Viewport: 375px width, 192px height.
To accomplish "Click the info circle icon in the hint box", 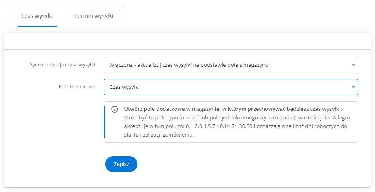I will (115, 109).
